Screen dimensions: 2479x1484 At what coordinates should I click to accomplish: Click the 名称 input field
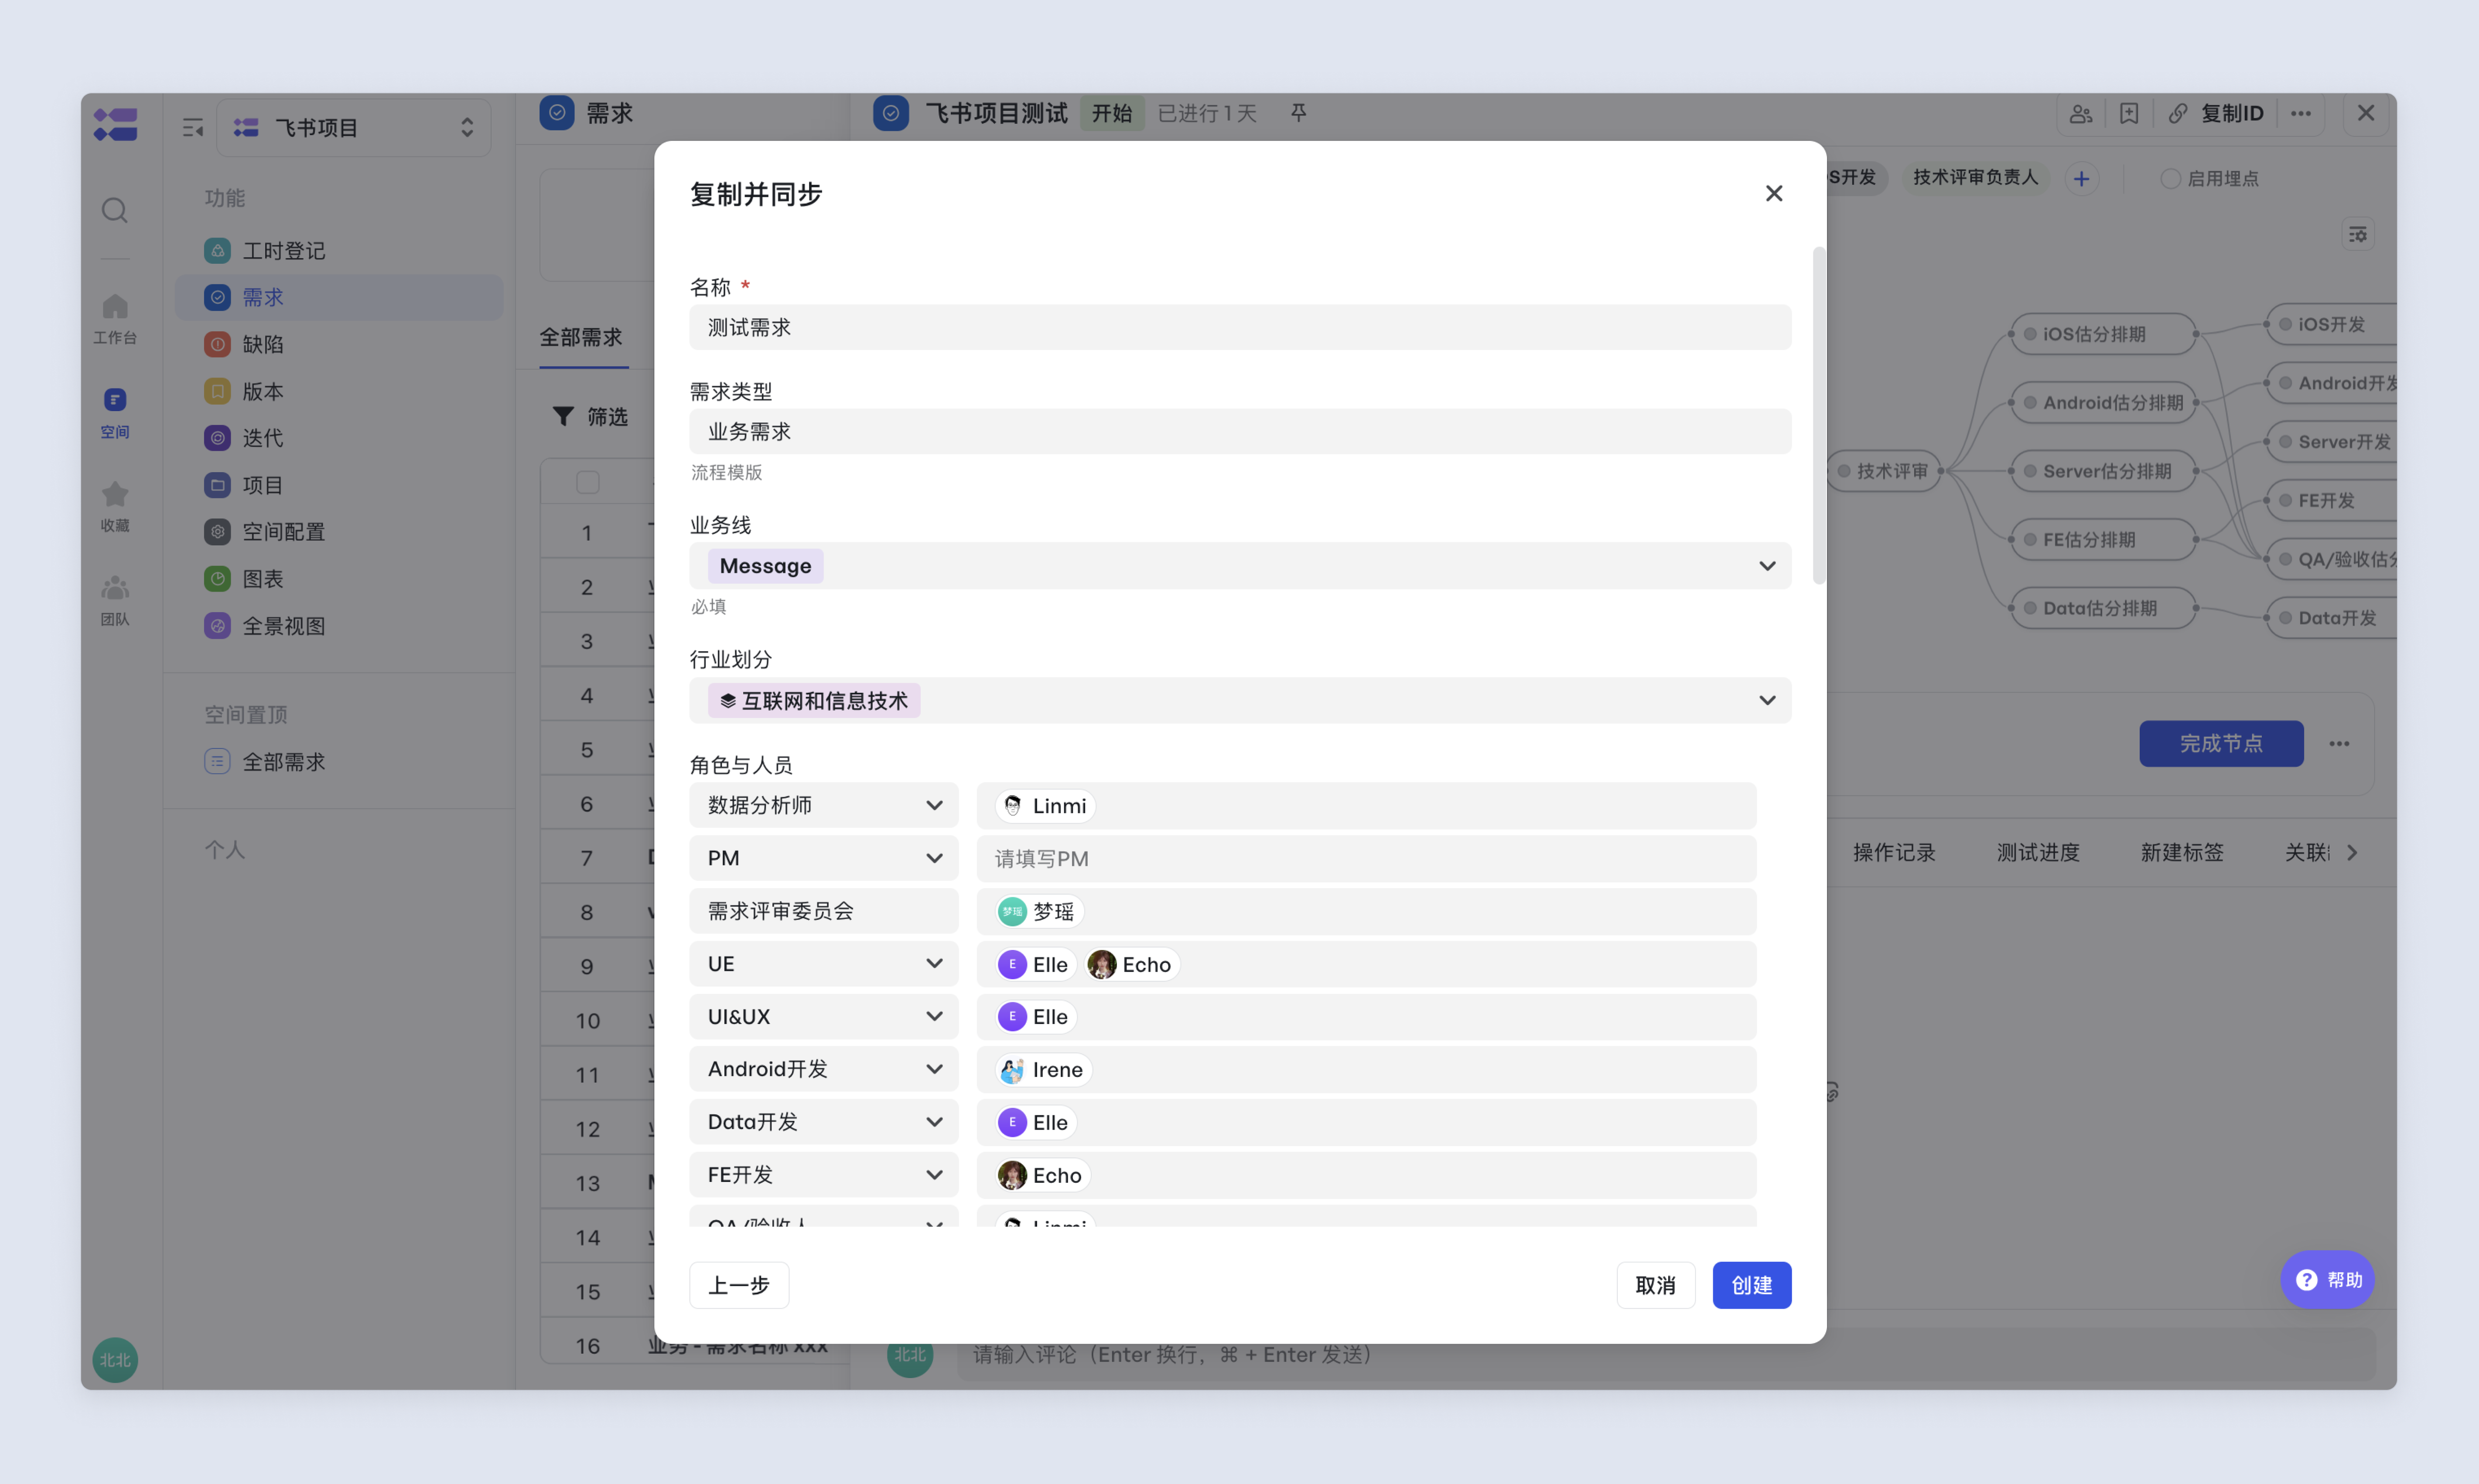pos(1240,327)
